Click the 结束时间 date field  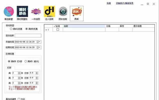pyautogui.click(x=28, y=47)
